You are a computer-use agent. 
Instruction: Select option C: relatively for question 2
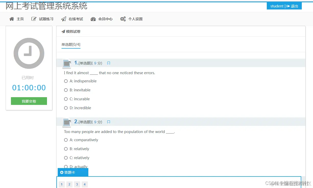click(x=66, y=158)
